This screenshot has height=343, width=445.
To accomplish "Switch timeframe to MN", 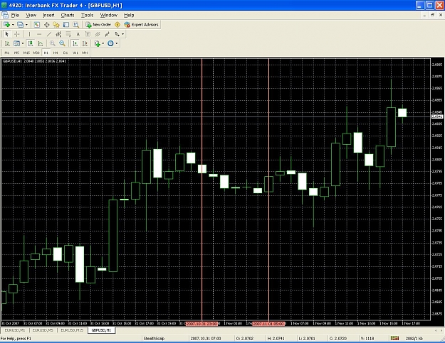I will pyautogui.click(x=85, y=53).
